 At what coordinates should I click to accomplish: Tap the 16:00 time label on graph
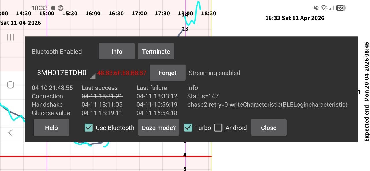93,13
